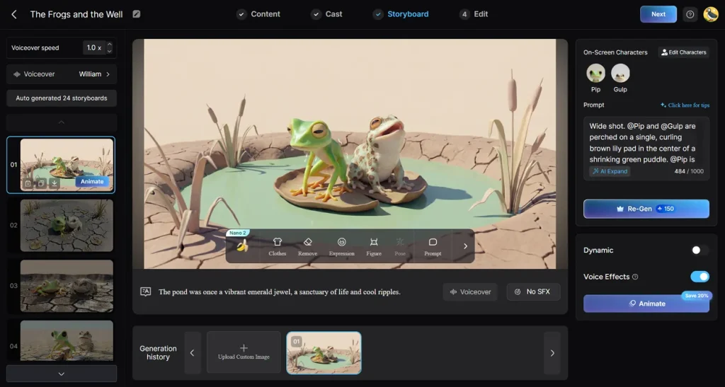Open the Clothes editing tool
This screenshot has width=725, height=387.
[277, 247]
